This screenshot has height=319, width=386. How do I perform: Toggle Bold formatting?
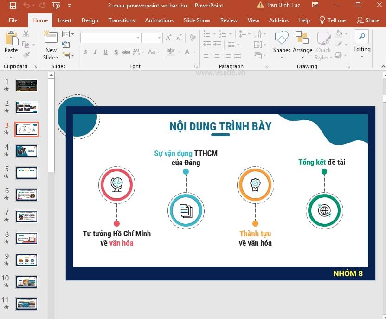[85, 52]
